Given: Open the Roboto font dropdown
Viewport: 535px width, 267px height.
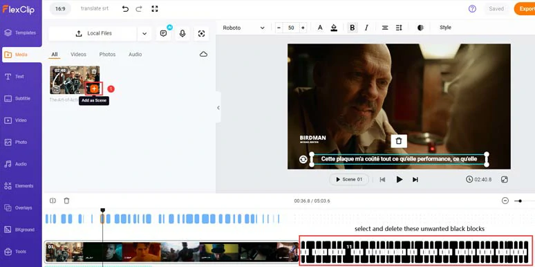Looking at the screenshot, I should [x=243, y=28].
